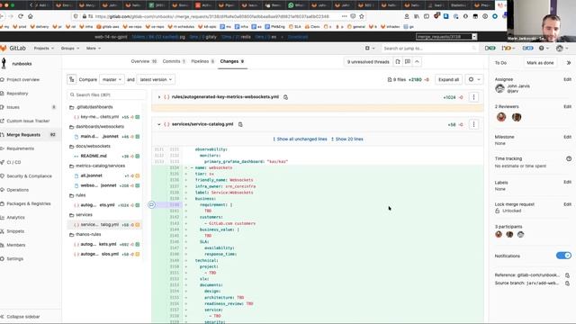Open the user avatar dropdown in navbar
This screenshot has width=576, height=324.
562,48
